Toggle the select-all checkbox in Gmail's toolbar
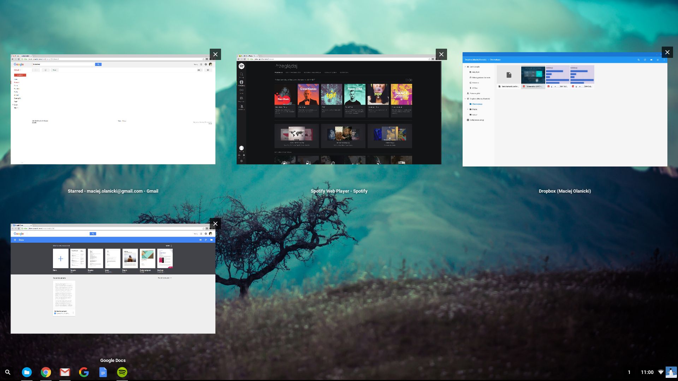 click(35, 70)
